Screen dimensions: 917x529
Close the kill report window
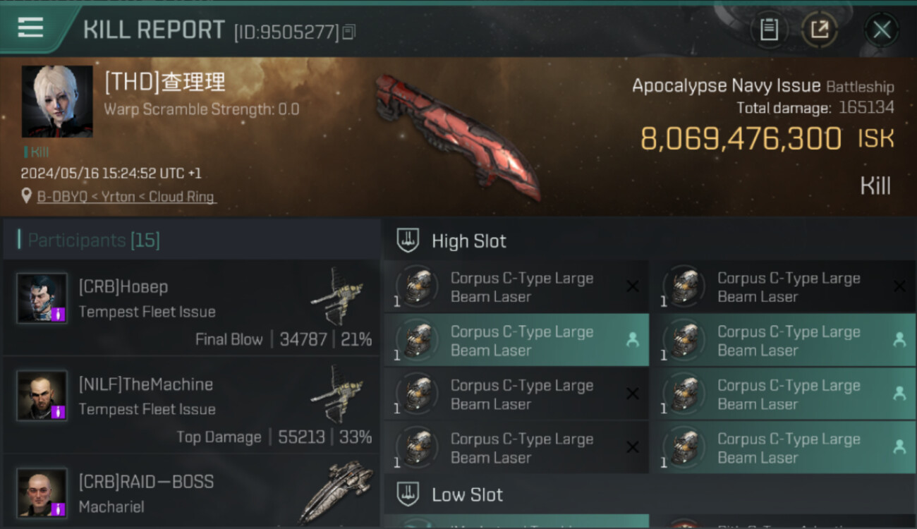(x=882, y=30)
